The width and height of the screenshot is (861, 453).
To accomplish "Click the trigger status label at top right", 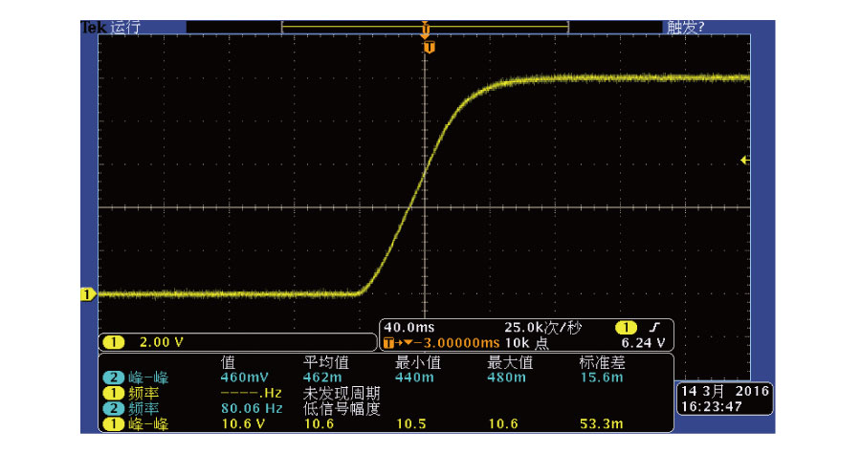I will (685, 28).
